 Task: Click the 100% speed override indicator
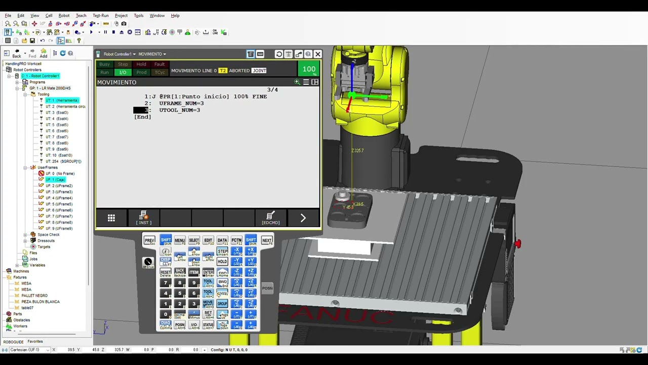click(x=309, y=69)
